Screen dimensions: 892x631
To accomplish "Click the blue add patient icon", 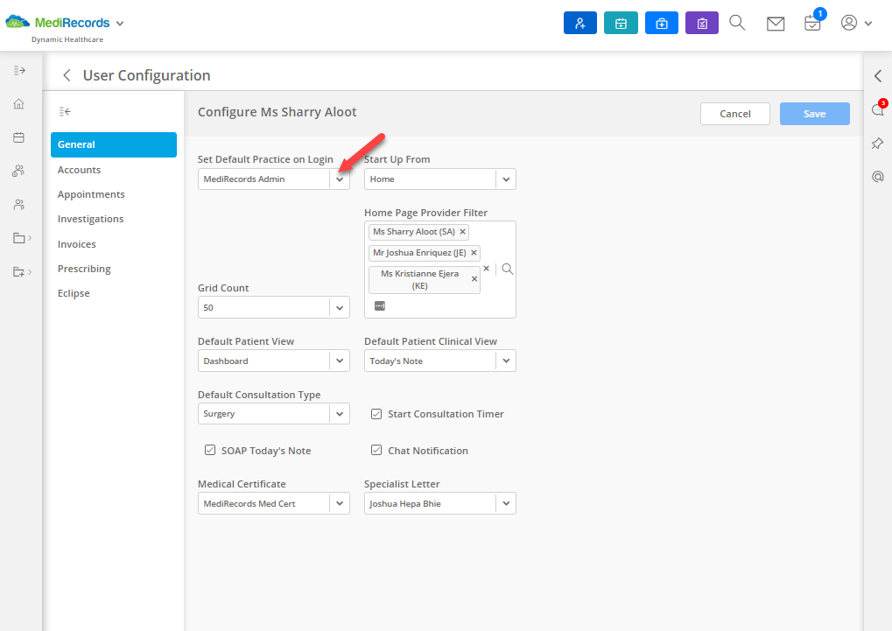I will [x=580, y=24].
